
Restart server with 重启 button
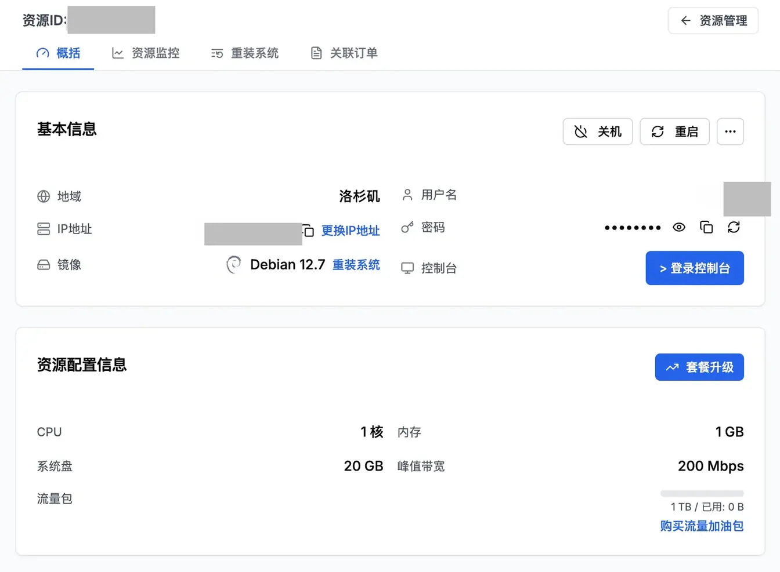point(674,132)
